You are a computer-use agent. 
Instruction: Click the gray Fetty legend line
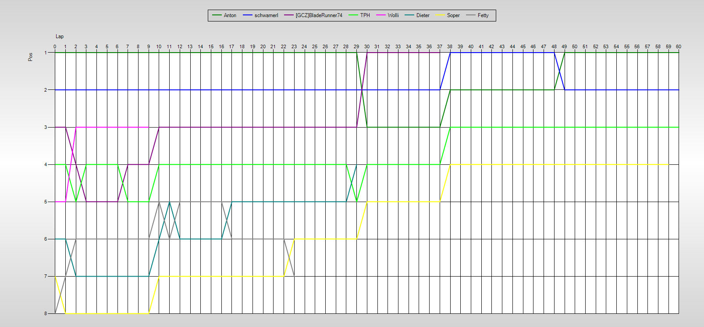tap(470, 15)
